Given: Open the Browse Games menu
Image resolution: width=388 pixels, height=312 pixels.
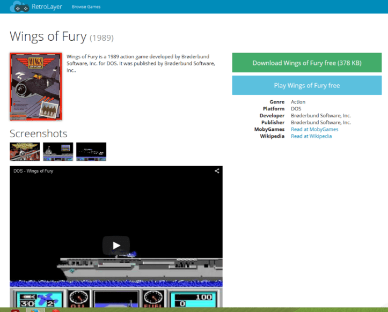Looking at the screenshot, I should pos(86,6).
